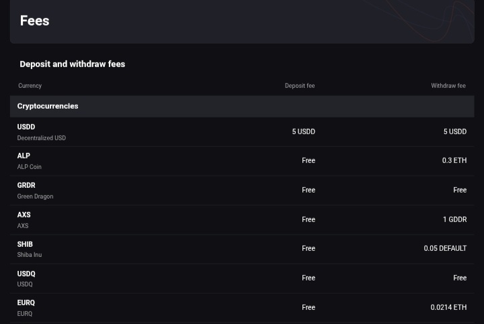
Task: Click the Currency column header
Action: 30,86
